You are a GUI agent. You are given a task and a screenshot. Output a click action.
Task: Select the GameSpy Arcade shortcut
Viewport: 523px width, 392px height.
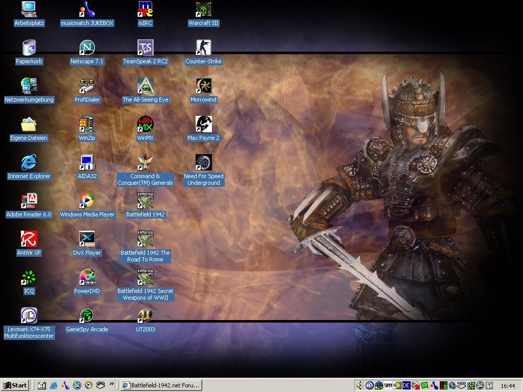[87, 321]
